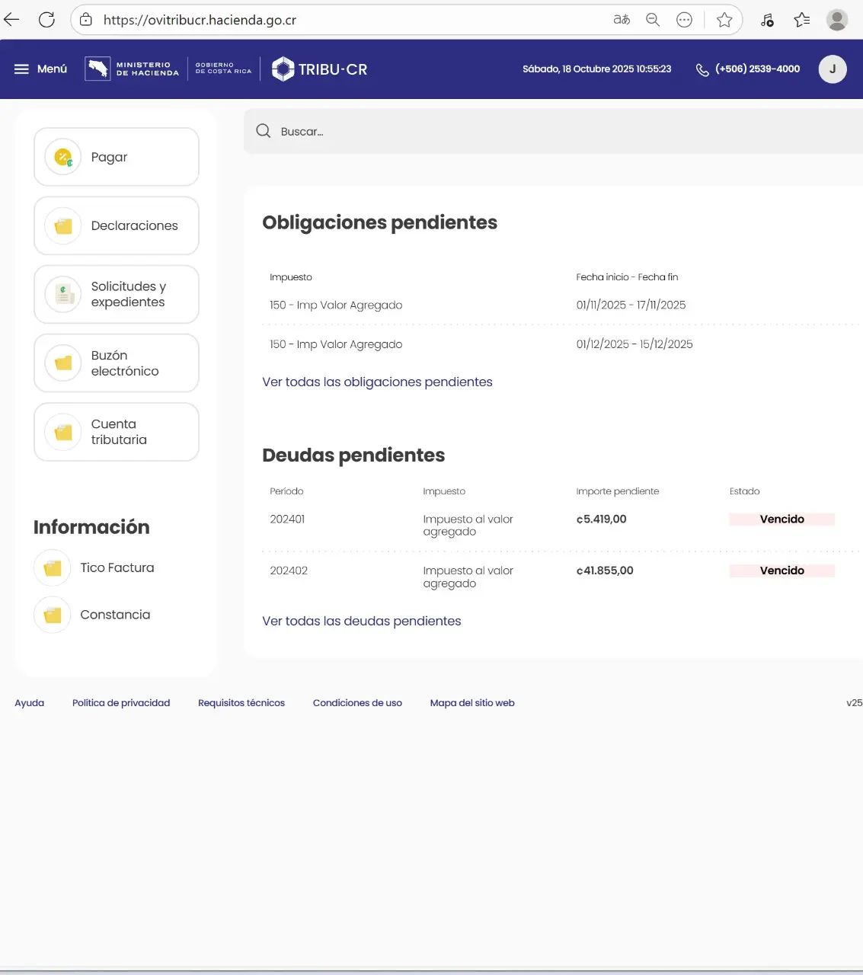The width and height of the screenshot is (863, 975).
Task: Click the Ayuda footer link
Action: 30,703
